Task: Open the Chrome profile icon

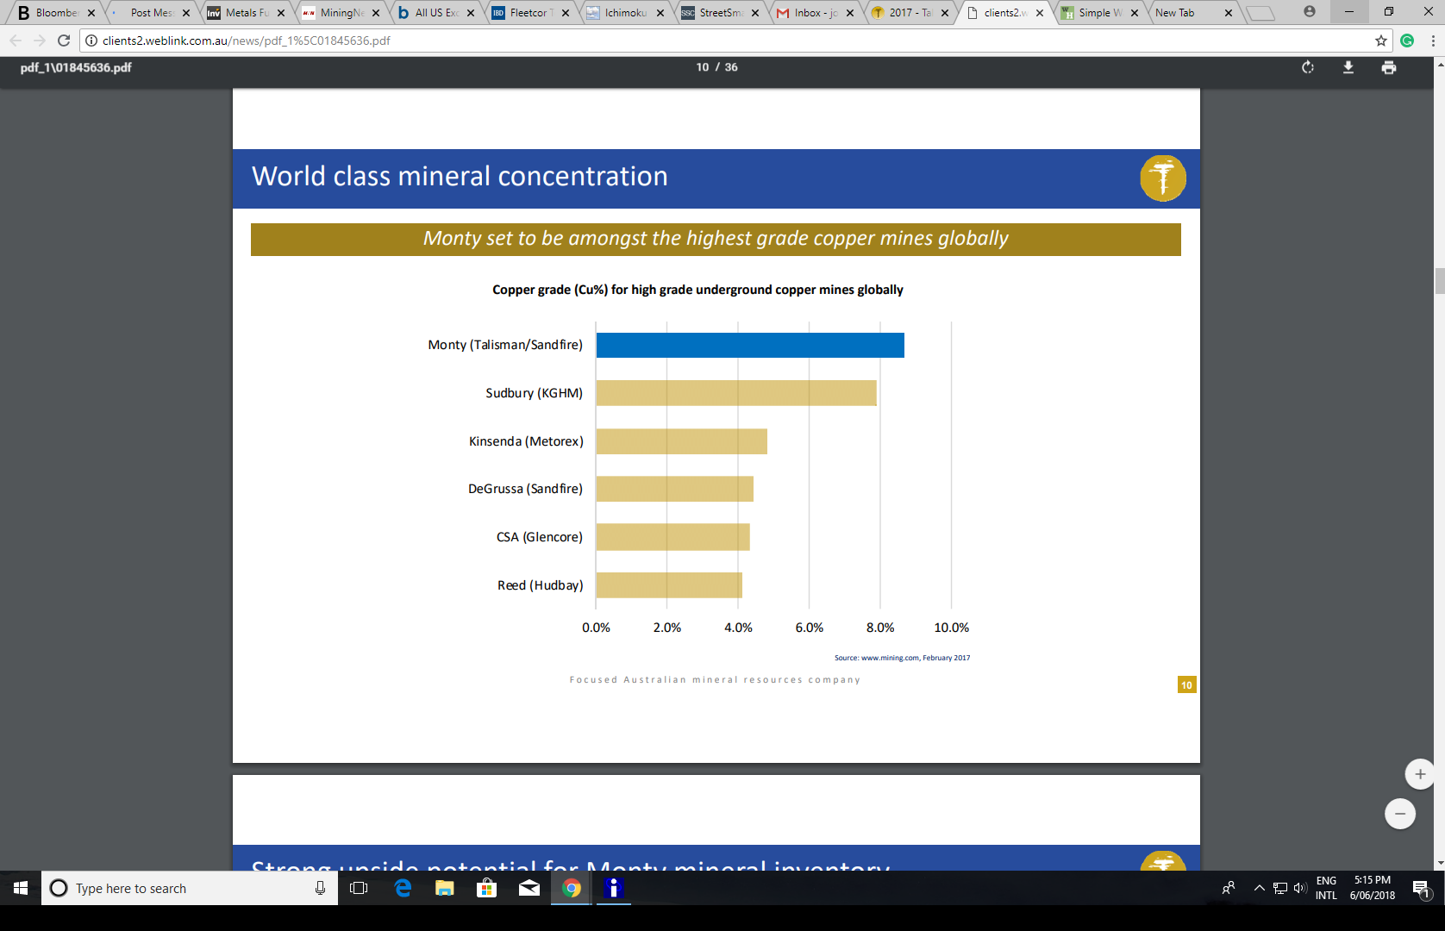Action: coord(1310,12)
